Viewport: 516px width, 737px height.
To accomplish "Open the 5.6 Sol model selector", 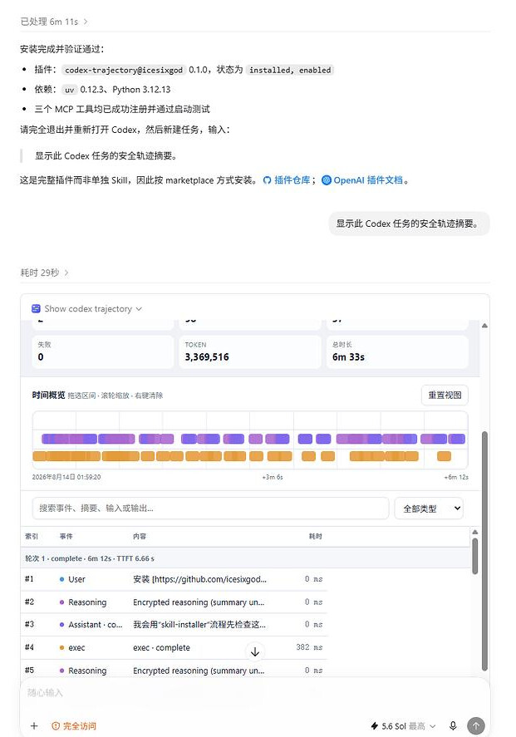I will click(403, 725).
